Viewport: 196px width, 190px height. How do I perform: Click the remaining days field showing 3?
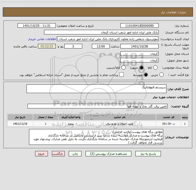[x=73, y=46]
